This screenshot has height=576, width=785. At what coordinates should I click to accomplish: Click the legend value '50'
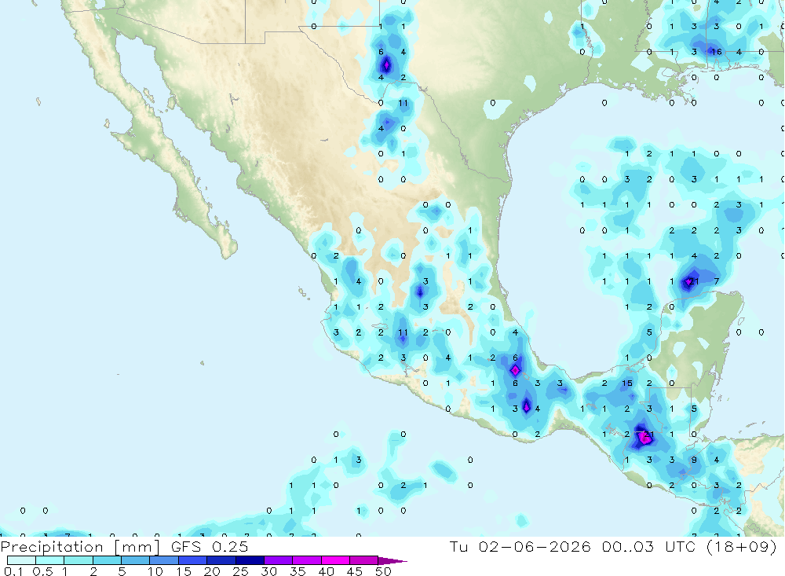click(x=383, y=571)
